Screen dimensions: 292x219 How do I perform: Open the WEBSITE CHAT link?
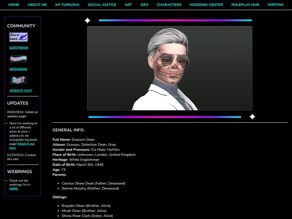21,91
